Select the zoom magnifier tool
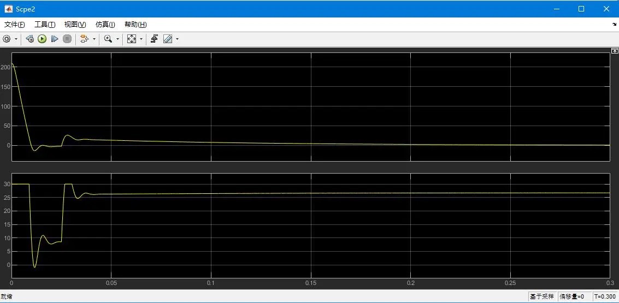Image resolution: width=619 pixels, height=303 pixels. click(108, 39)
